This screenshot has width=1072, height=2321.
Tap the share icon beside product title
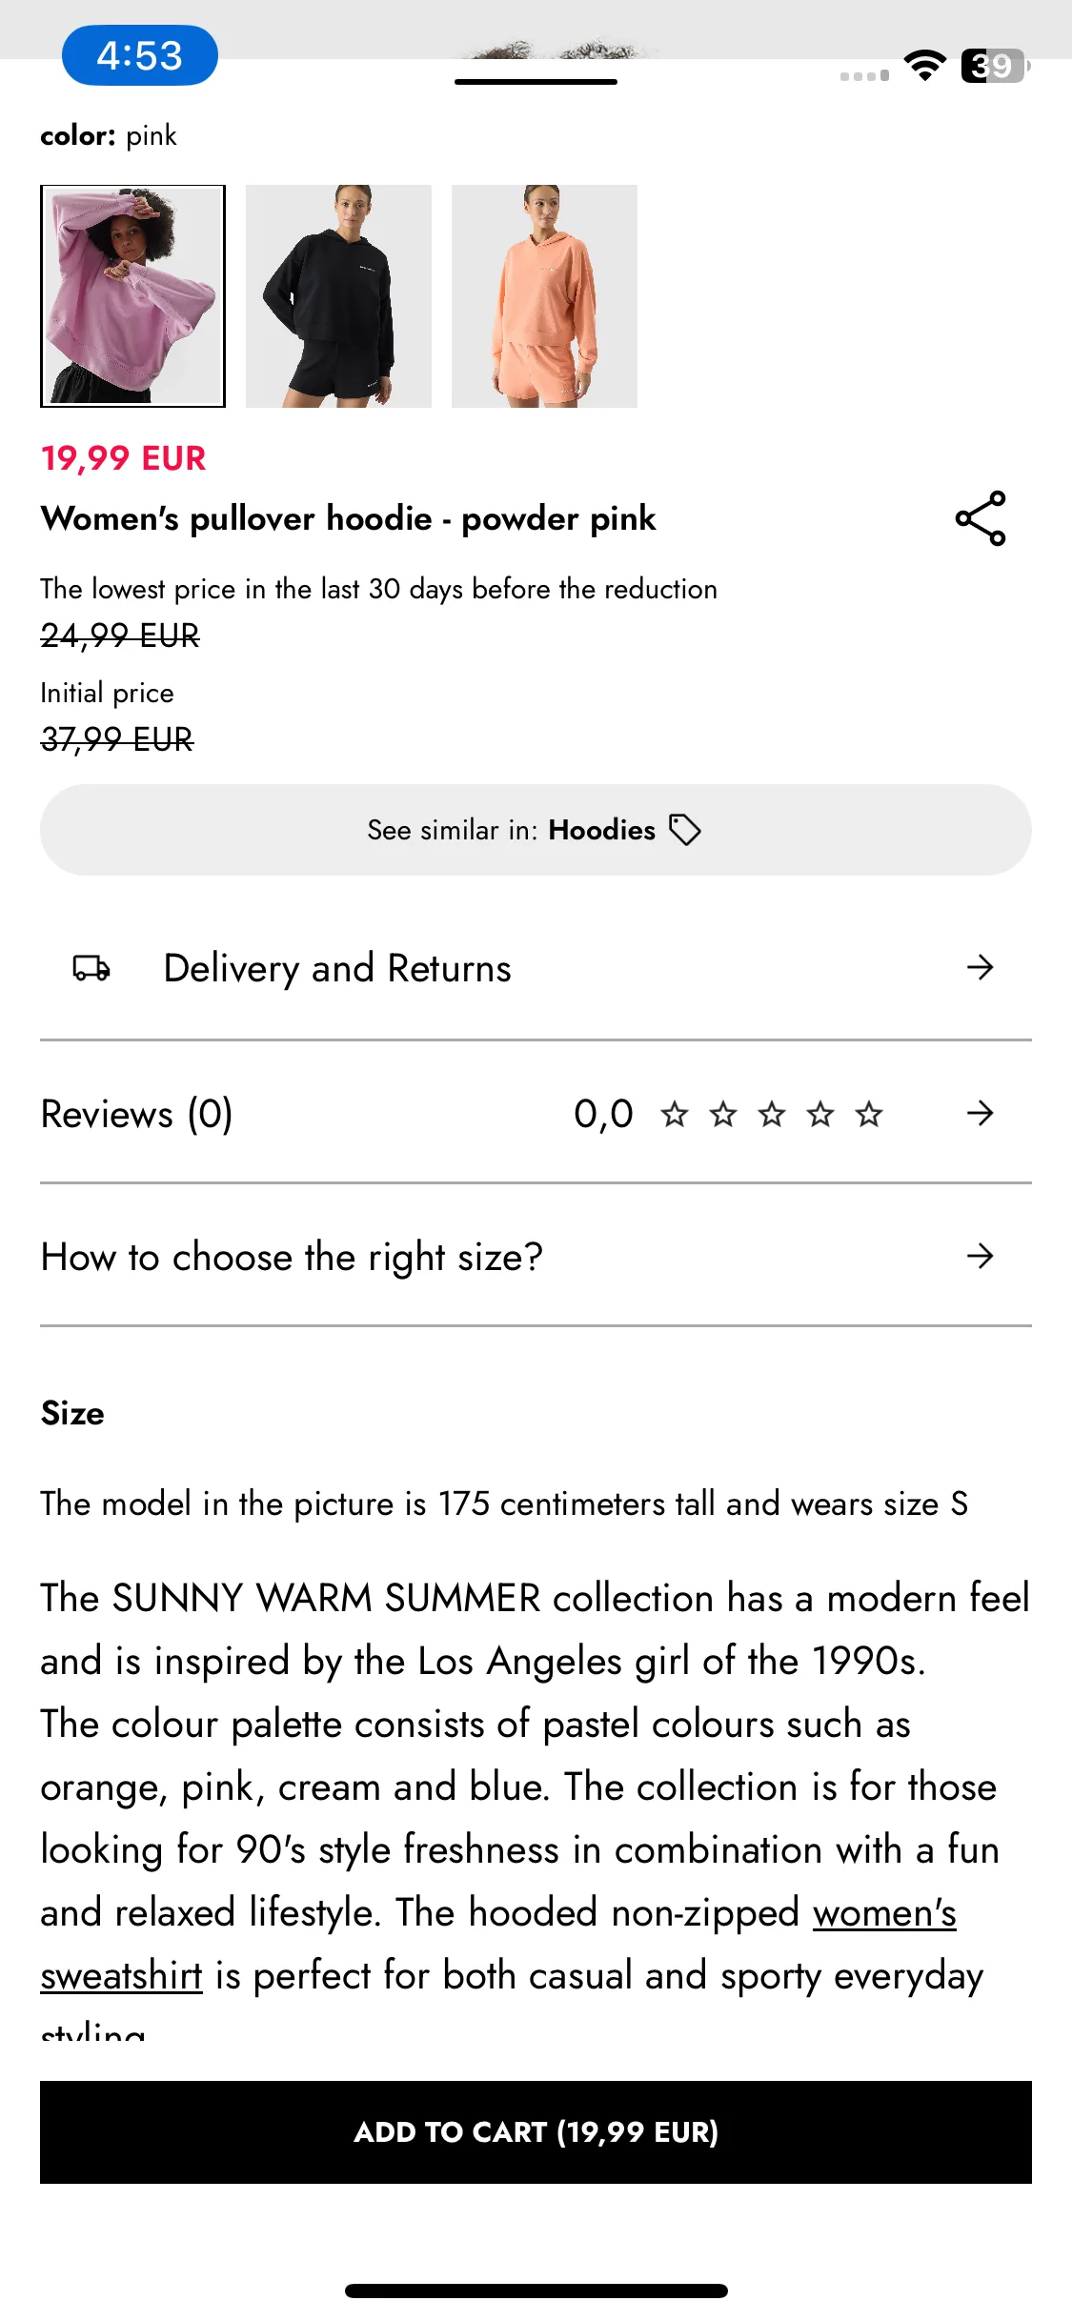[x=981, y=518]
